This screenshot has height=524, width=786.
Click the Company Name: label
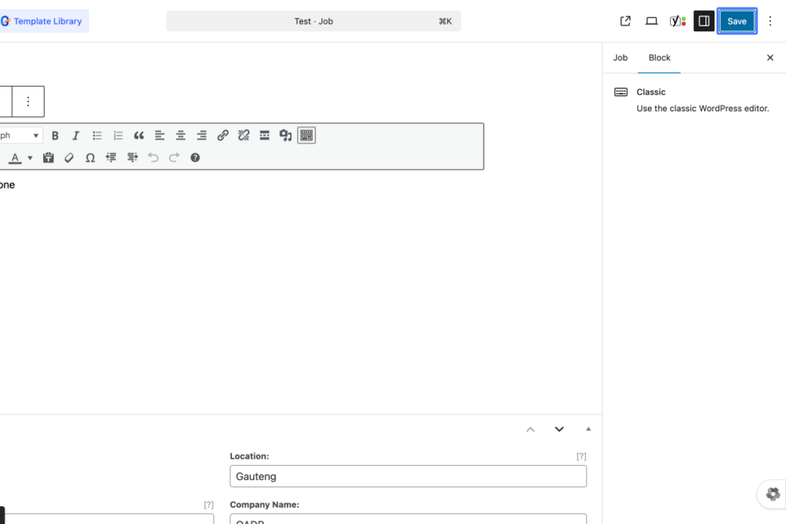(x=264, y=505)
